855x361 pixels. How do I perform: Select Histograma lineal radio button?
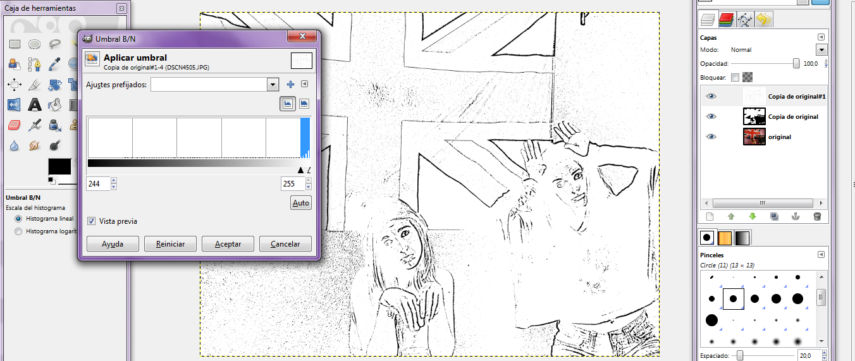pyautogui.click(x=18, y=218)
